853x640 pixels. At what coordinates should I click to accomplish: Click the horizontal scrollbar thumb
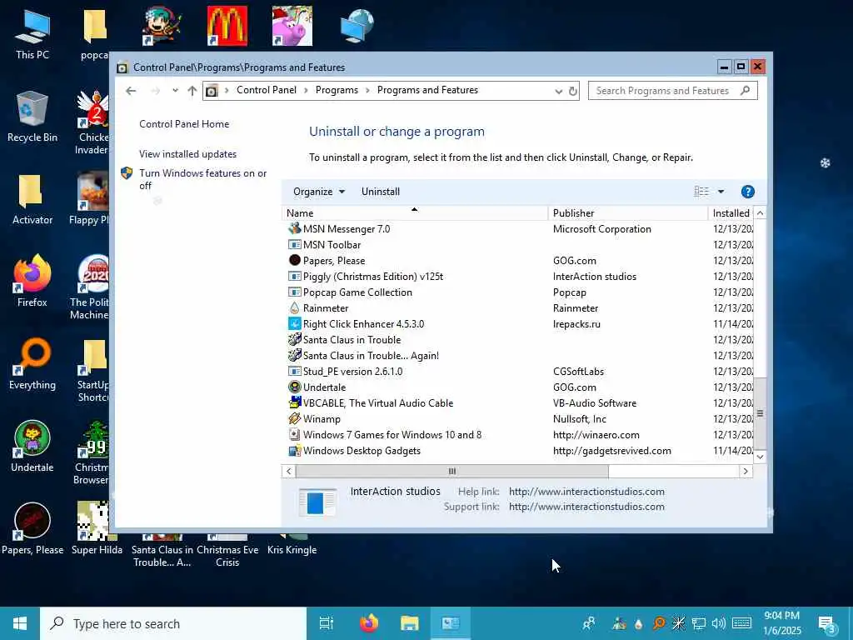(451, 472)
